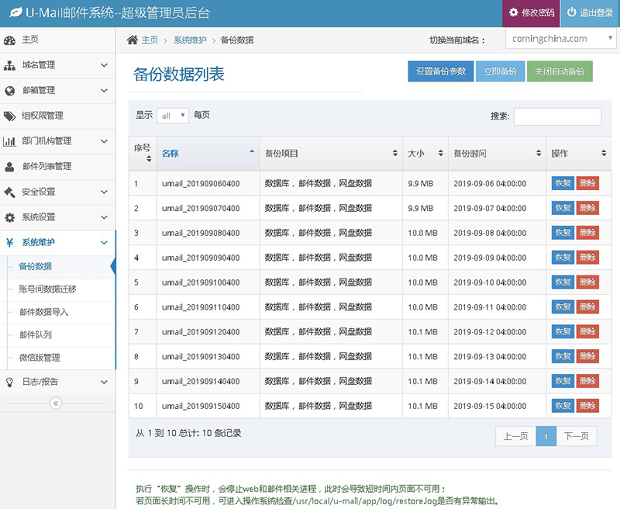Viewport: 620px width, 509px height.
Task: Open the comingchina.com domain dropdown
Action: [x=560, y=39]
